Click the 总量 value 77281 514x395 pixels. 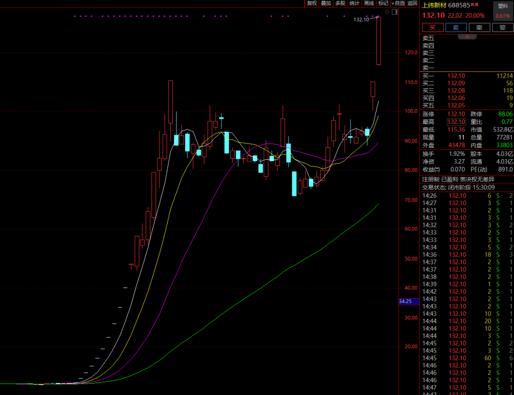[x=504, y=137]
